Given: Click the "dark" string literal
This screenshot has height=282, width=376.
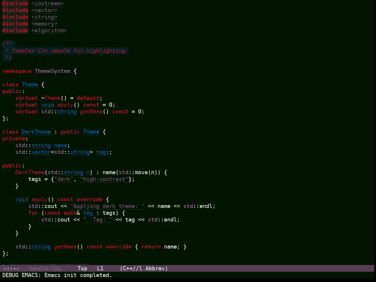Looking at the screenshot, I should [64, 179].
